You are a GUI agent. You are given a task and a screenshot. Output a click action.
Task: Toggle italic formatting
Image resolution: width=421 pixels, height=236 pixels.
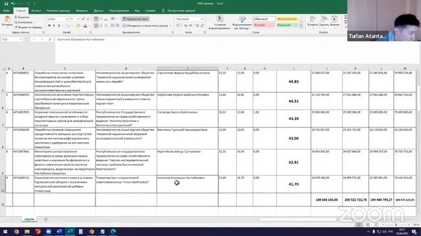tap(54, 26)
